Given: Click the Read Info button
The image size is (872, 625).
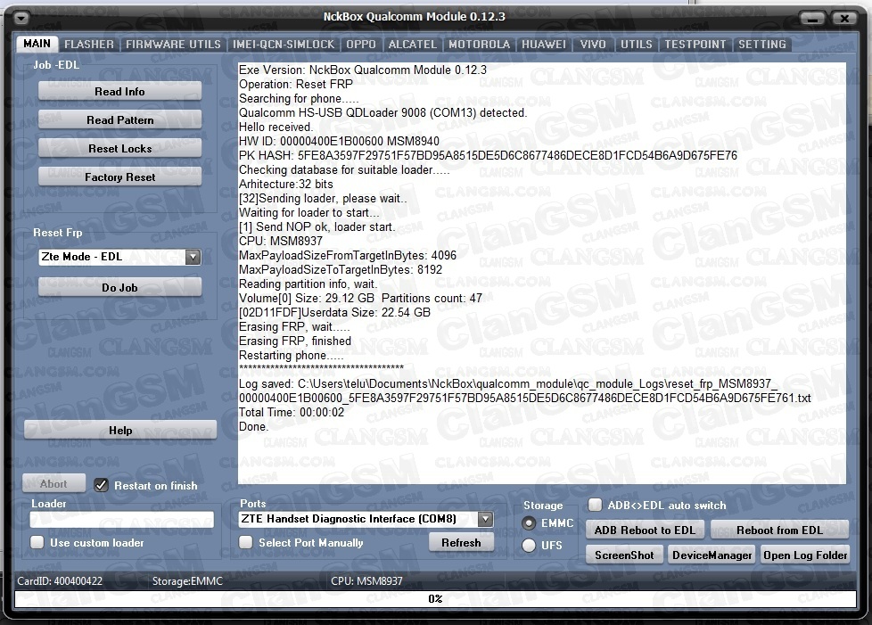Looking at the screenshot, I should click(x=119, y=91).
